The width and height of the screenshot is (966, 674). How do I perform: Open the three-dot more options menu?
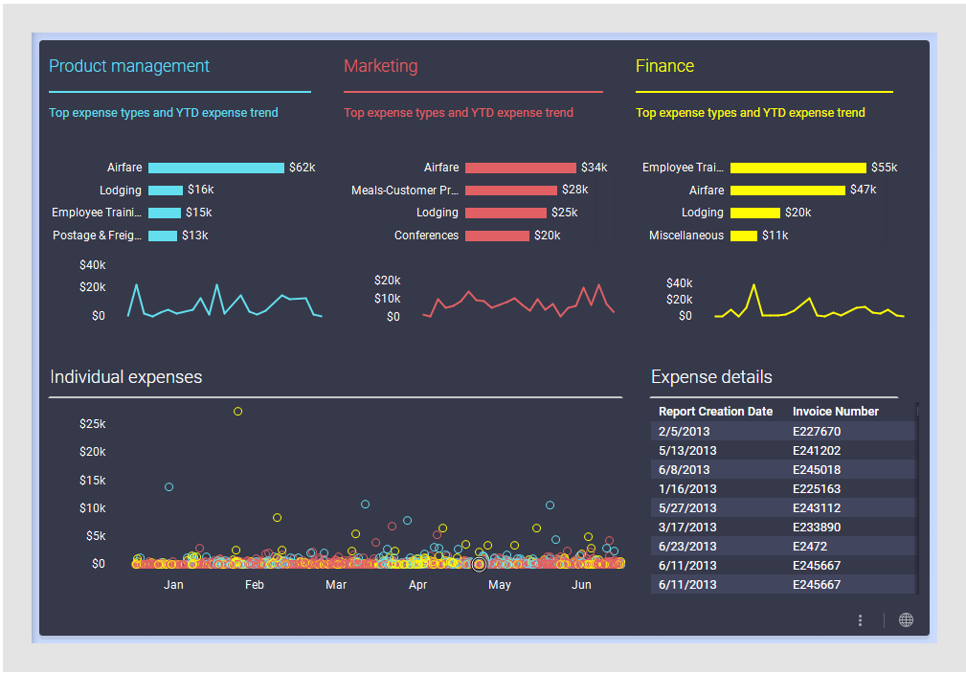coord(860,620)
